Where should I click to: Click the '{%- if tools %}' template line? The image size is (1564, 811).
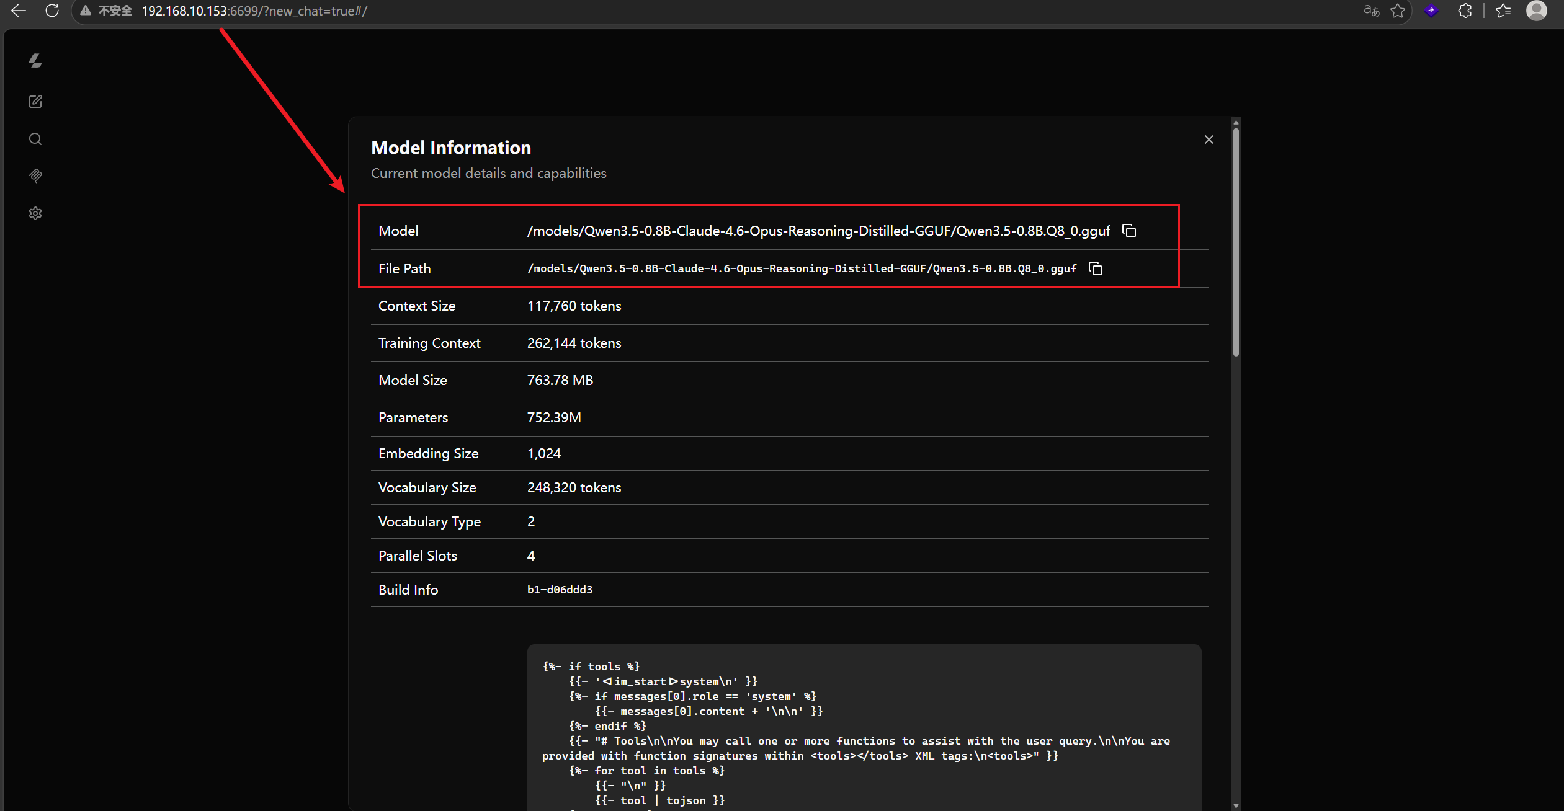[x=591, y=667]
